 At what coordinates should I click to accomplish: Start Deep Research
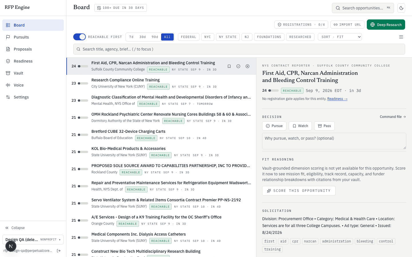click(386, 25)
